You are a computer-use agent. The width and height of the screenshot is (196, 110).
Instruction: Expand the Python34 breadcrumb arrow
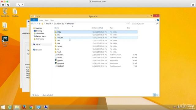pos(75,24)
